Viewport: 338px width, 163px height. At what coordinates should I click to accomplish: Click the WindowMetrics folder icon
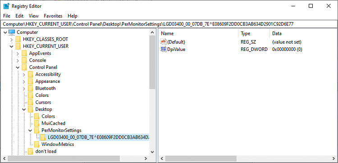pyautogui.click(x=37, y=144)
